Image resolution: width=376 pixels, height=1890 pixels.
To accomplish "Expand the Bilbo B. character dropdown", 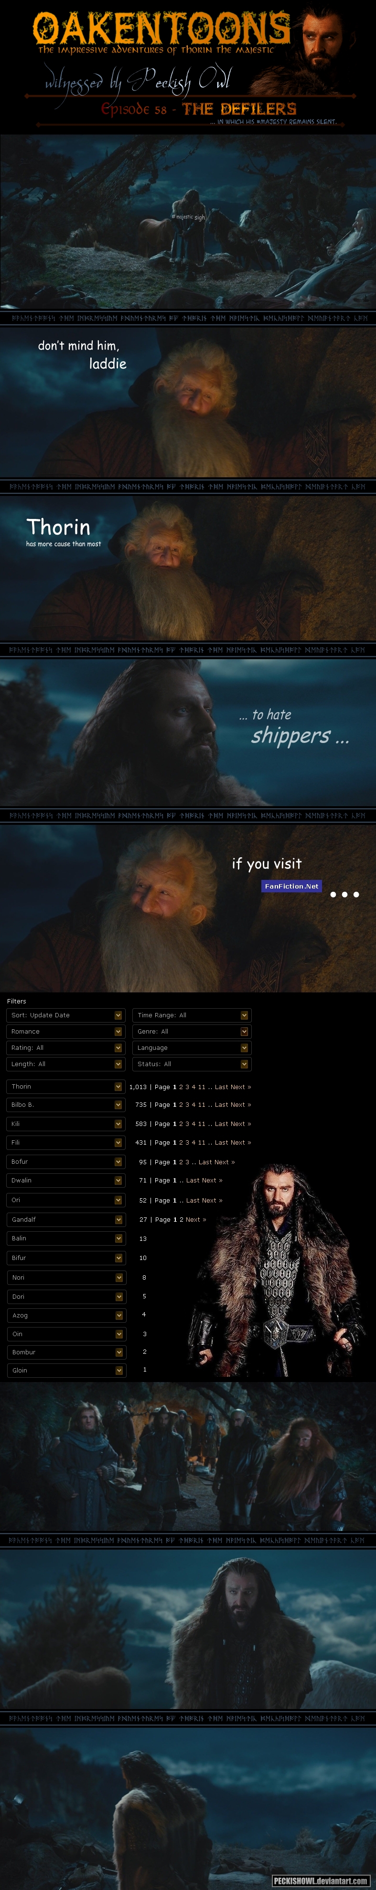I will coord(65,1105).
